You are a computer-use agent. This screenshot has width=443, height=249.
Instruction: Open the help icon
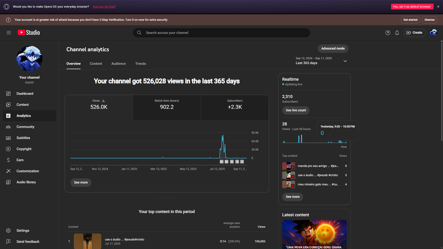tap(388, 33)
